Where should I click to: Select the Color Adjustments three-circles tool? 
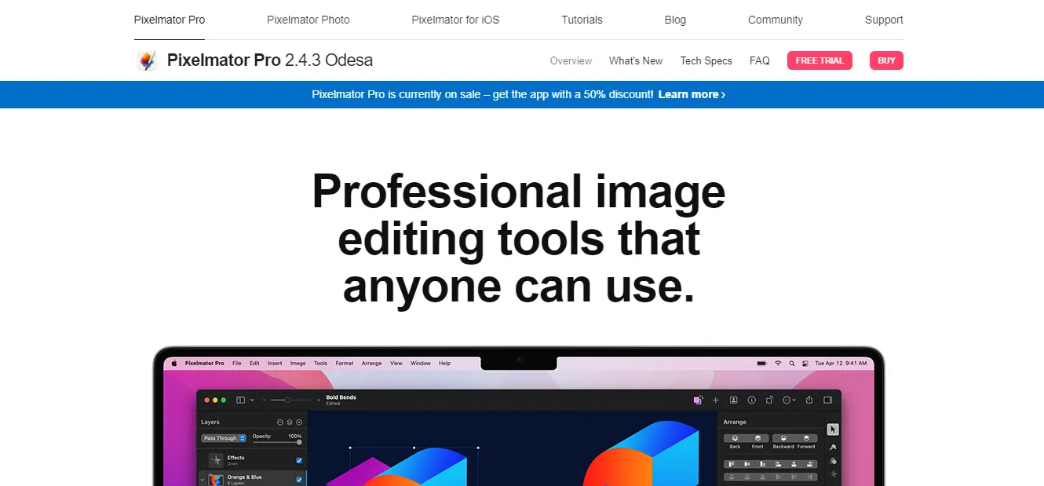click(x=833, y=461)
